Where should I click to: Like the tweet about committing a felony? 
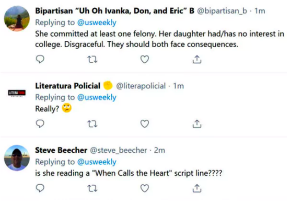(x=145, y=59)
